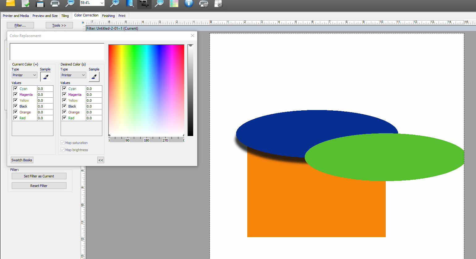Open the 59.4% zoom level dropdown
Viewport: 476px width, 259px height.
point(102,3)
